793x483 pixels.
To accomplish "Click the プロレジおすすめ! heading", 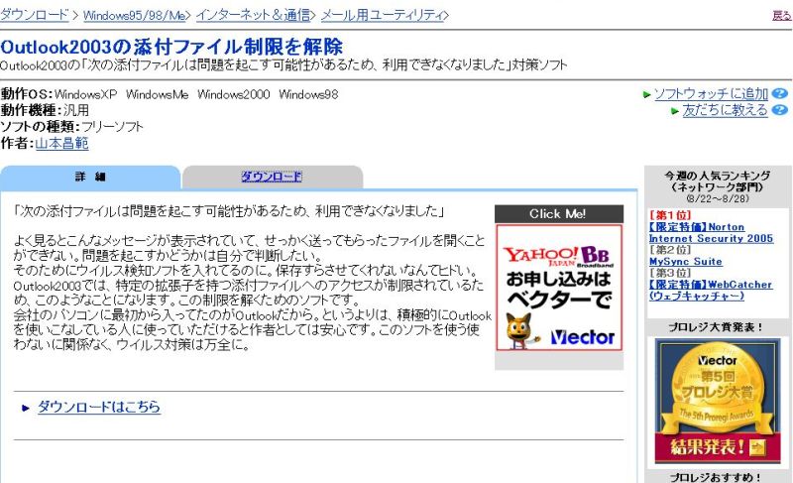I will click(x=717, y=477).
